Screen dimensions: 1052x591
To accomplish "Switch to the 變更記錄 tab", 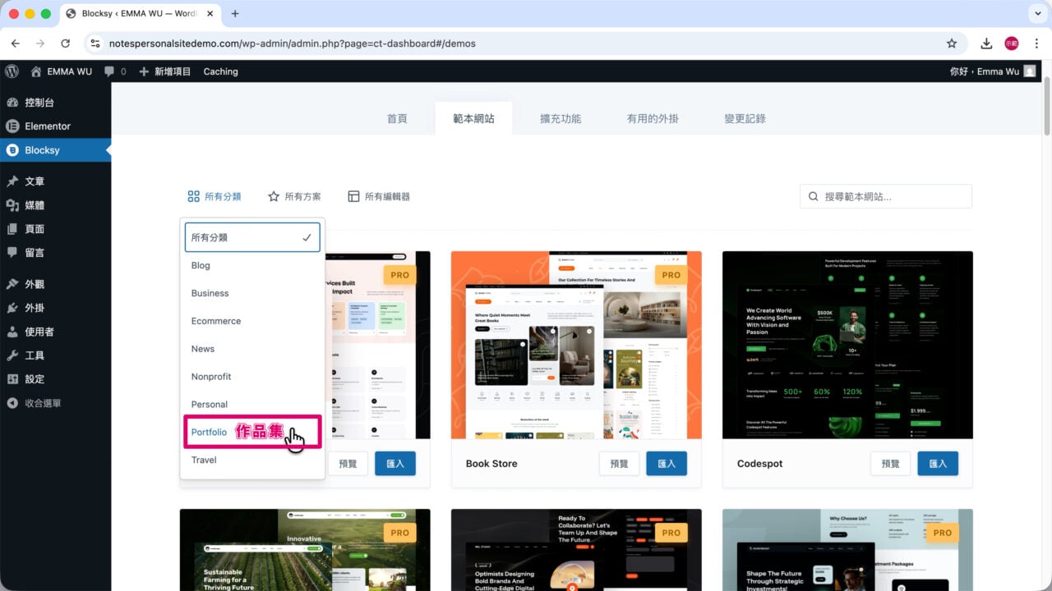I will pos(745,118).
